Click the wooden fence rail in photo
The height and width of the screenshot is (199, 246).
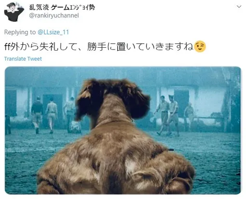point(209,118)
